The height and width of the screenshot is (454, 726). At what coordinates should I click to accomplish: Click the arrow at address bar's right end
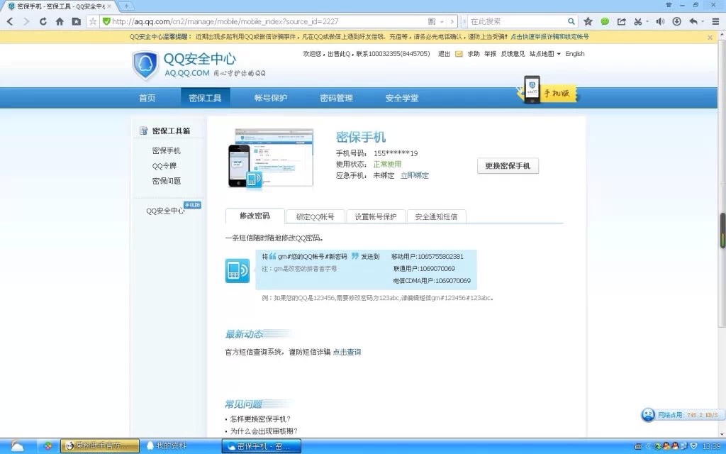pos(452,21)
